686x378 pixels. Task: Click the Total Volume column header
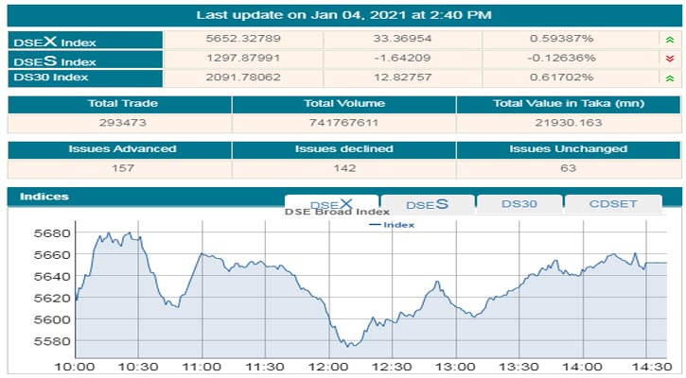(344, 103)
